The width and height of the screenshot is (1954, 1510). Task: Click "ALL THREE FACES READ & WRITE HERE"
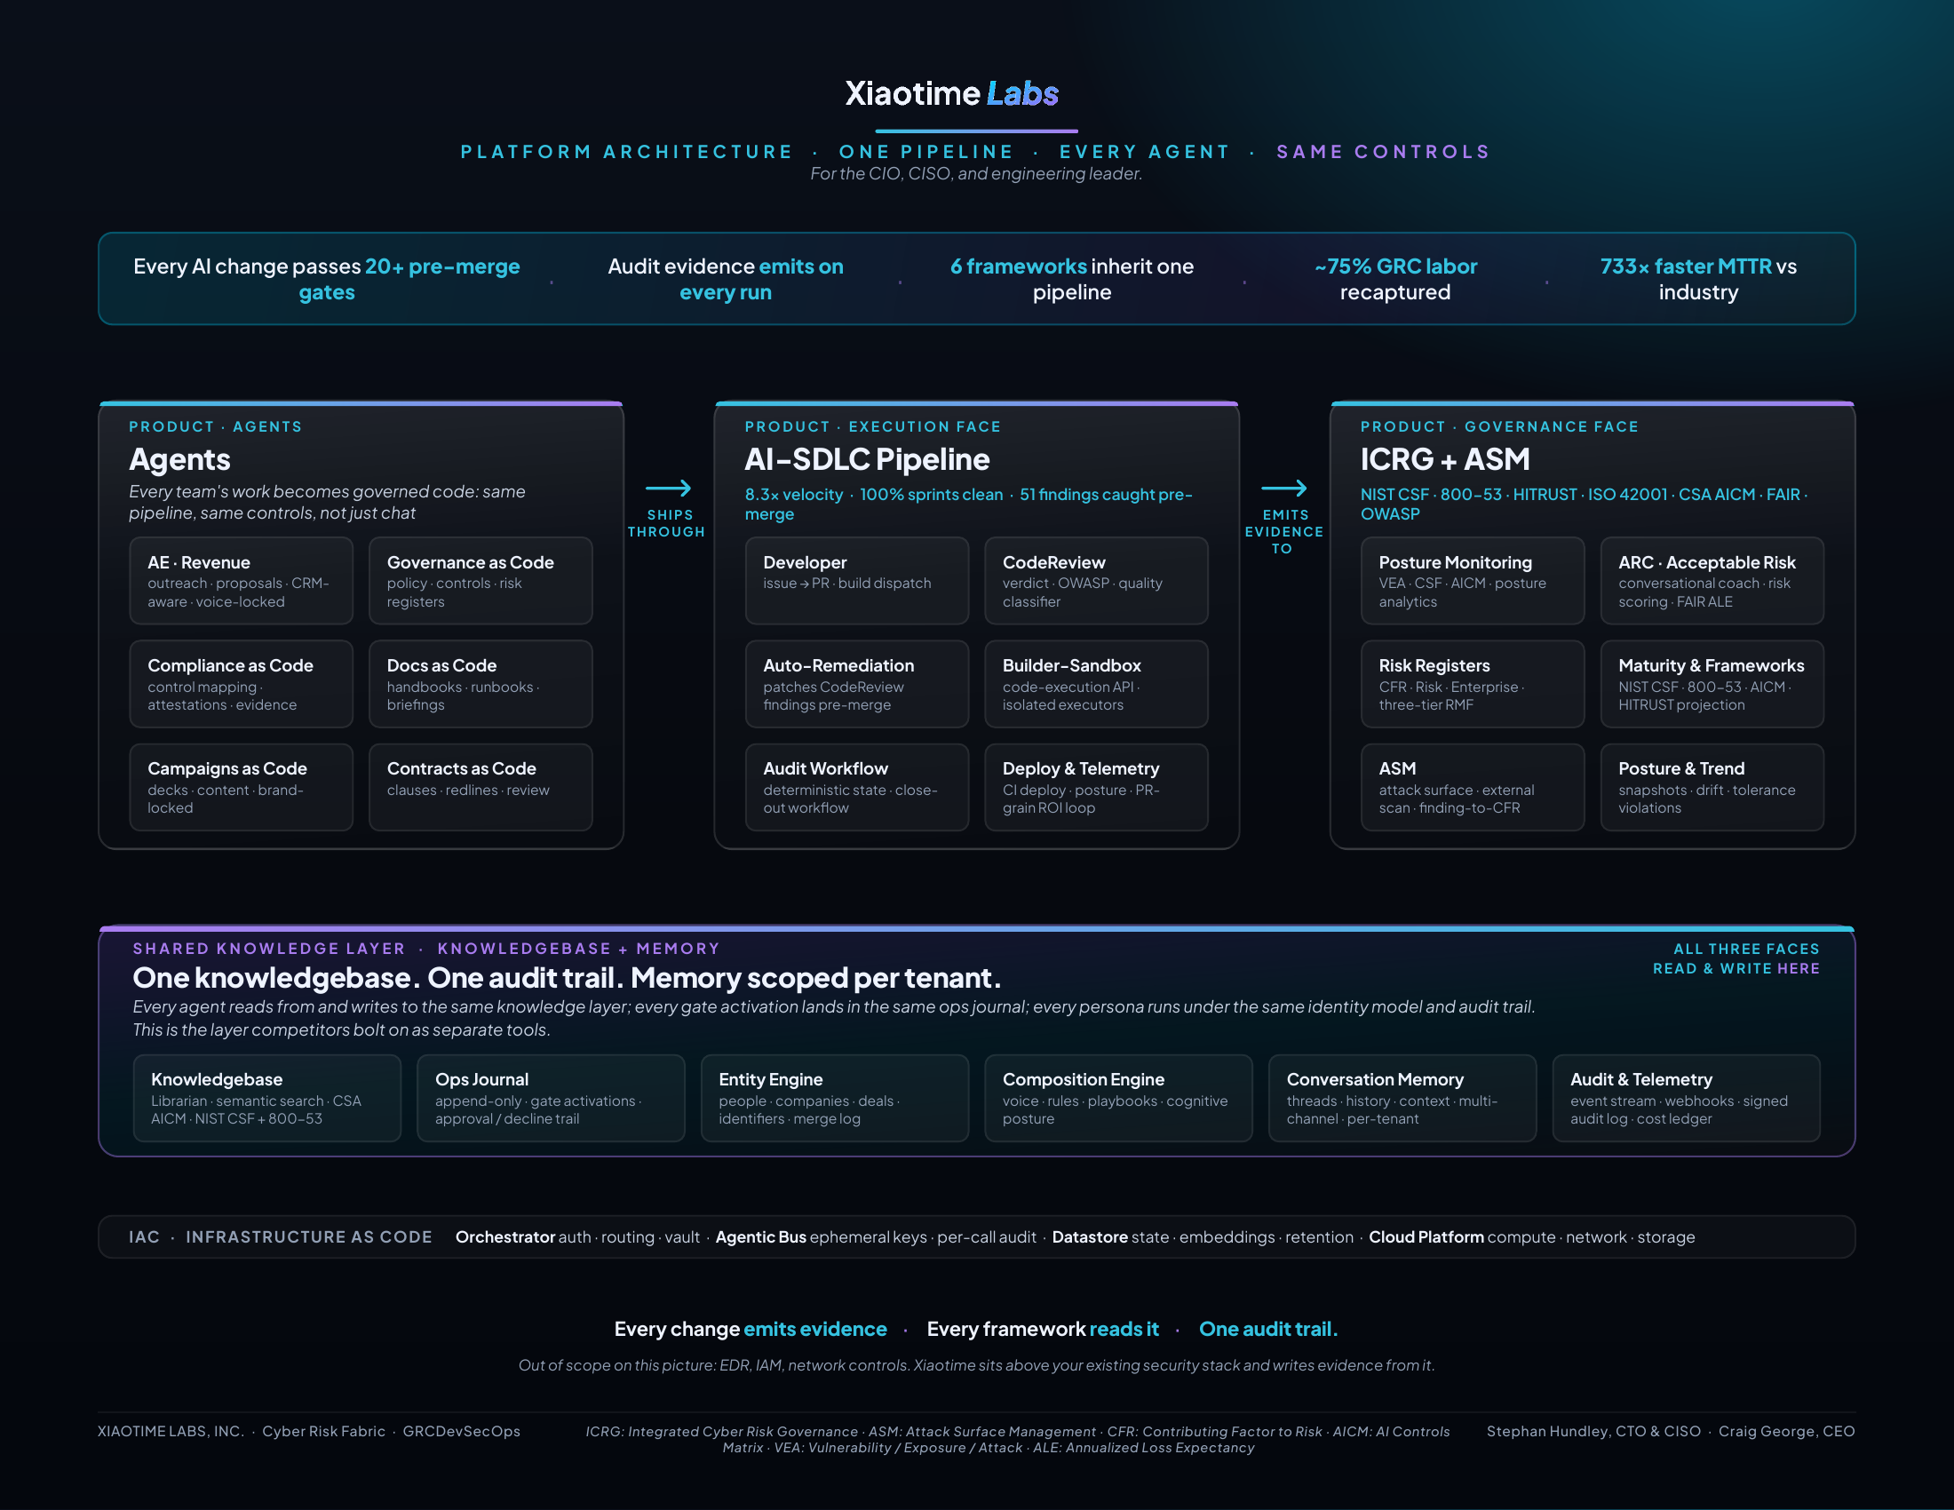(x=1736, y=958)
